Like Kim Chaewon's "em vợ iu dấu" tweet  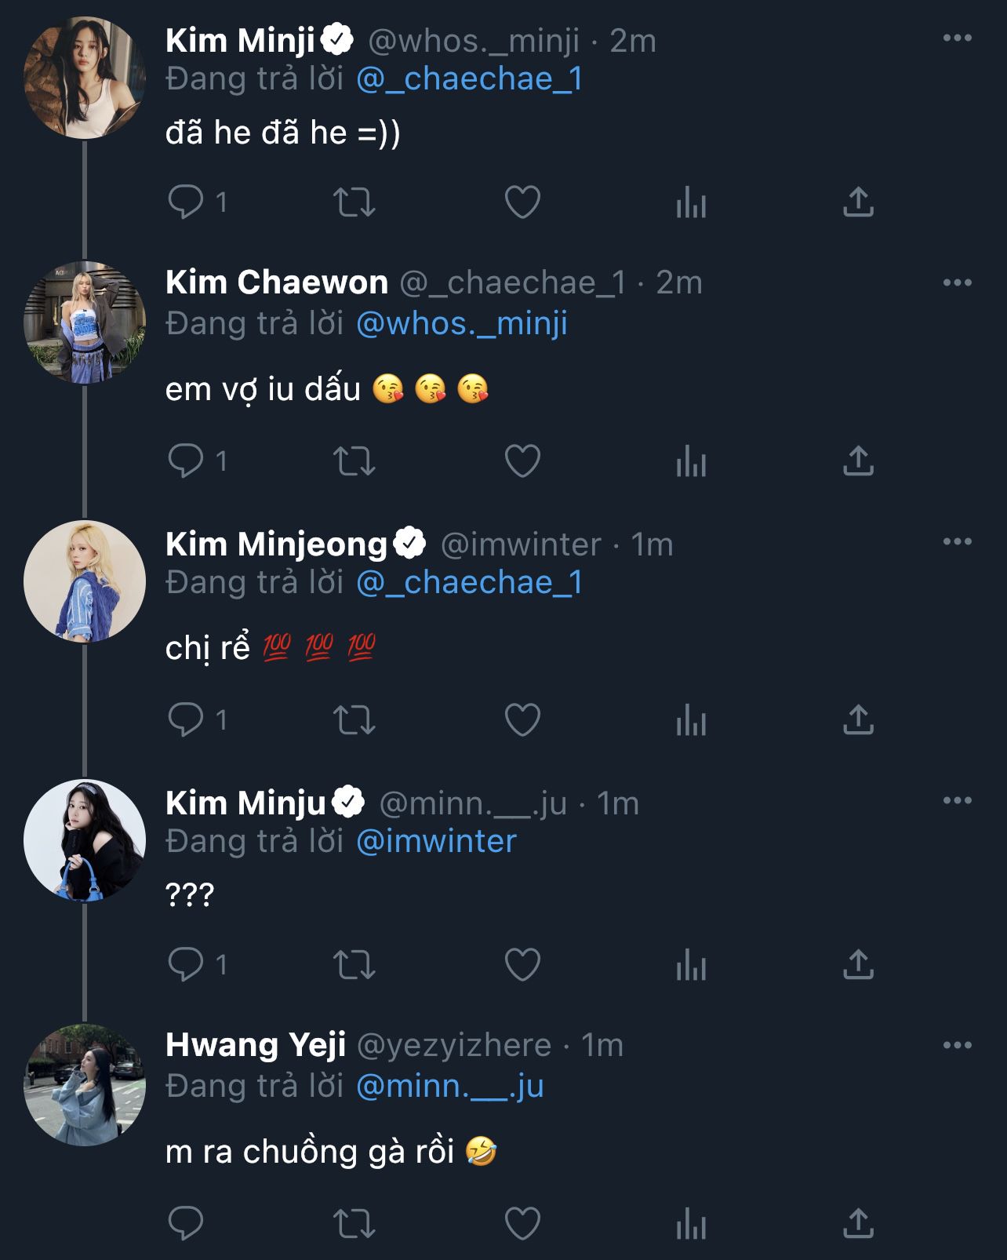(x=522, y=461)
